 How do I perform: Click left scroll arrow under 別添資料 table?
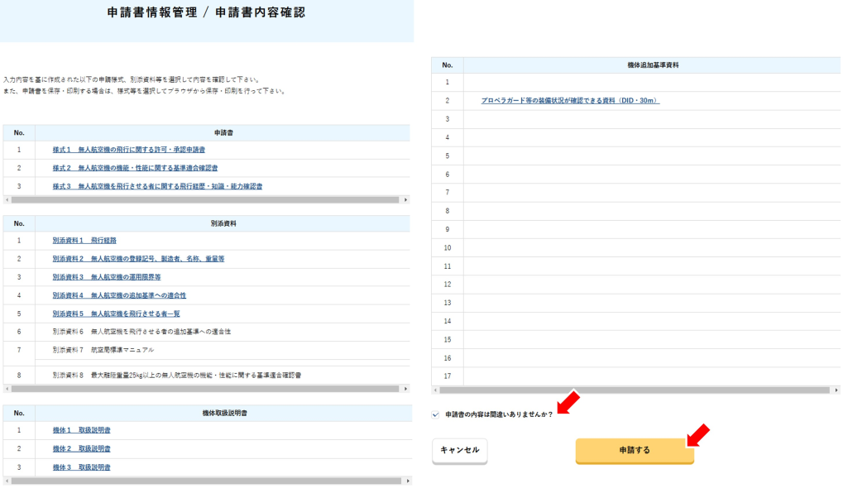(x=7, y=389)
